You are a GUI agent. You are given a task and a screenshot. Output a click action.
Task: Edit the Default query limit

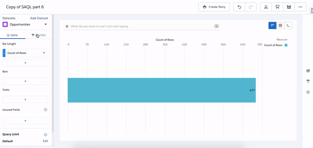[45, 141]
